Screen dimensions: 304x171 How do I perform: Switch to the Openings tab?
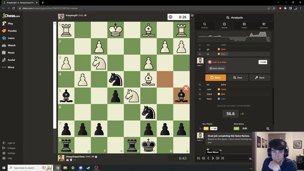click(x=264, y=25)
